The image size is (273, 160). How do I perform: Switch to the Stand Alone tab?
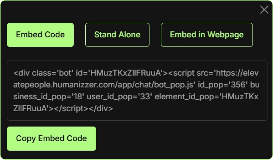coord(117,35)
